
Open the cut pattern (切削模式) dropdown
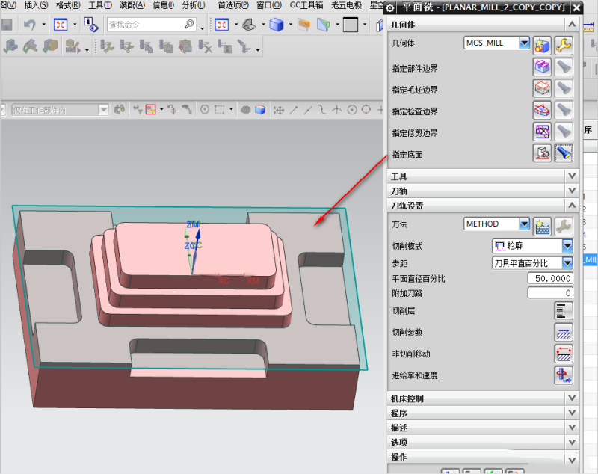pyautogui.click(x=567, y=245)
